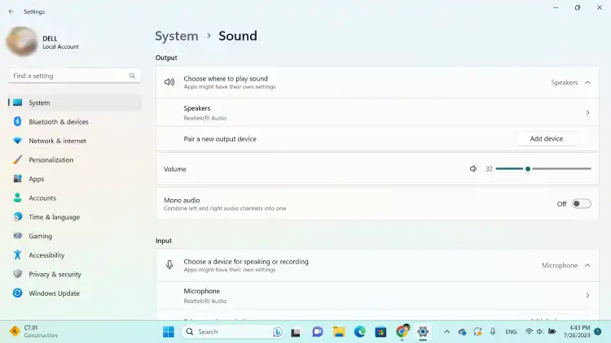Collapse the Choose a device for speaking section
The height and width of the screenshot is (343, 611).
click(587, 265)
